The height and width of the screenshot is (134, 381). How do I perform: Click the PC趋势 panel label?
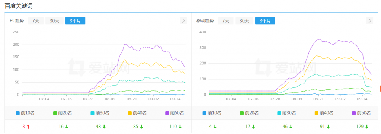click(x=17, y=21)
